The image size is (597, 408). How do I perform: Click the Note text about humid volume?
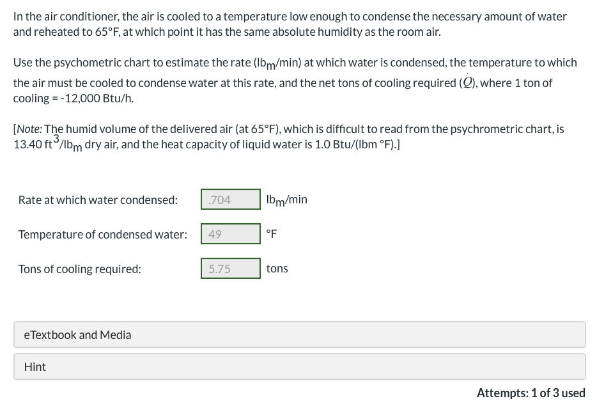pyautogui.click(x=288, y=136)
